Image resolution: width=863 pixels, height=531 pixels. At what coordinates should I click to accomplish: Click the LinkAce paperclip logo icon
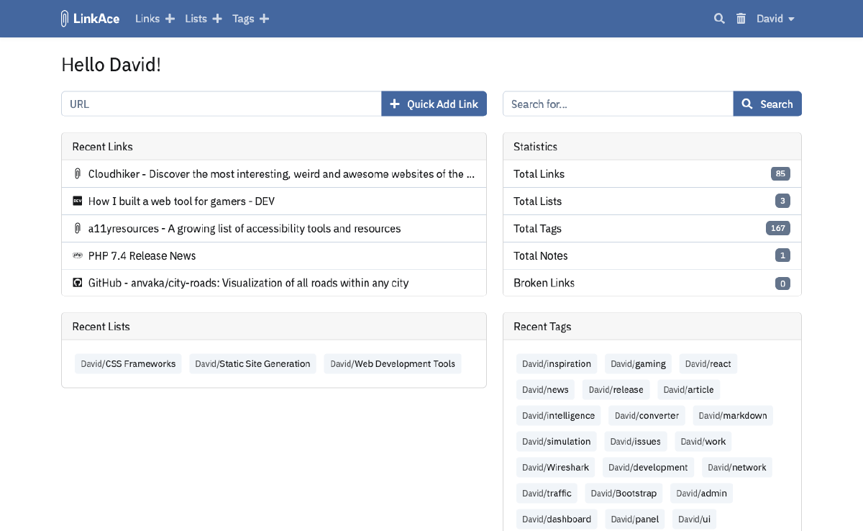click(x=64, y=18)
